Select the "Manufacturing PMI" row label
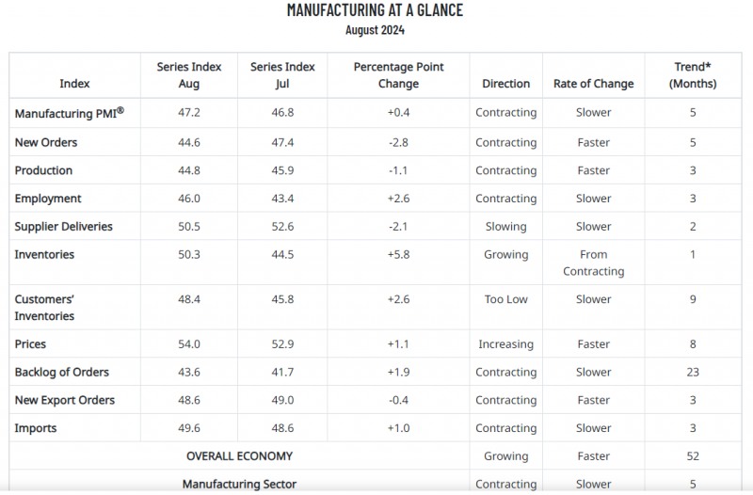The image size is (753, 495). click(x=69, y=113)
